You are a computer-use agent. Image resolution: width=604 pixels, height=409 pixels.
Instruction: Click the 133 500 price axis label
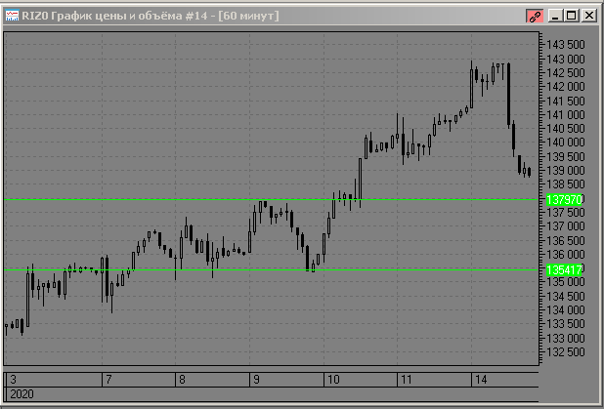pos(566,324)
